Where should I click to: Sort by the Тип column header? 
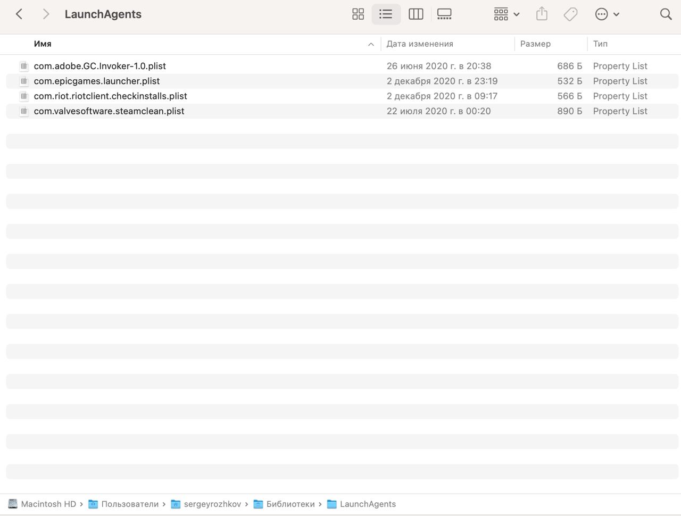click(600, 44)
